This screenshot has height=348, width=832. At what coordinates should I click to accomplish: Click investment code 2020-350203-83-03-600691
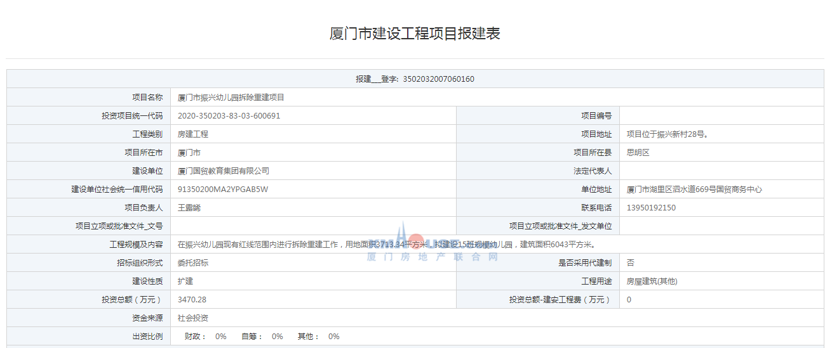click(x=229, y=116)
